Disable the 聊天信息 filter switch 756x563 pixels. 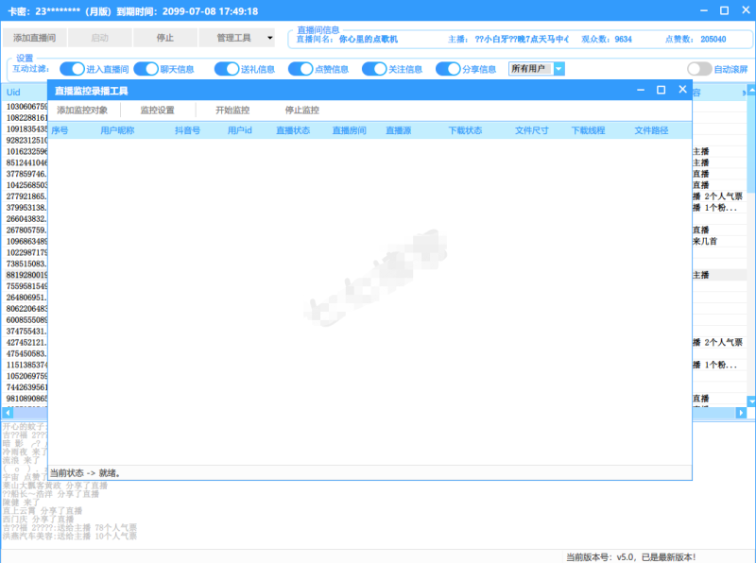pyautogui.click(x=146, y=69)
